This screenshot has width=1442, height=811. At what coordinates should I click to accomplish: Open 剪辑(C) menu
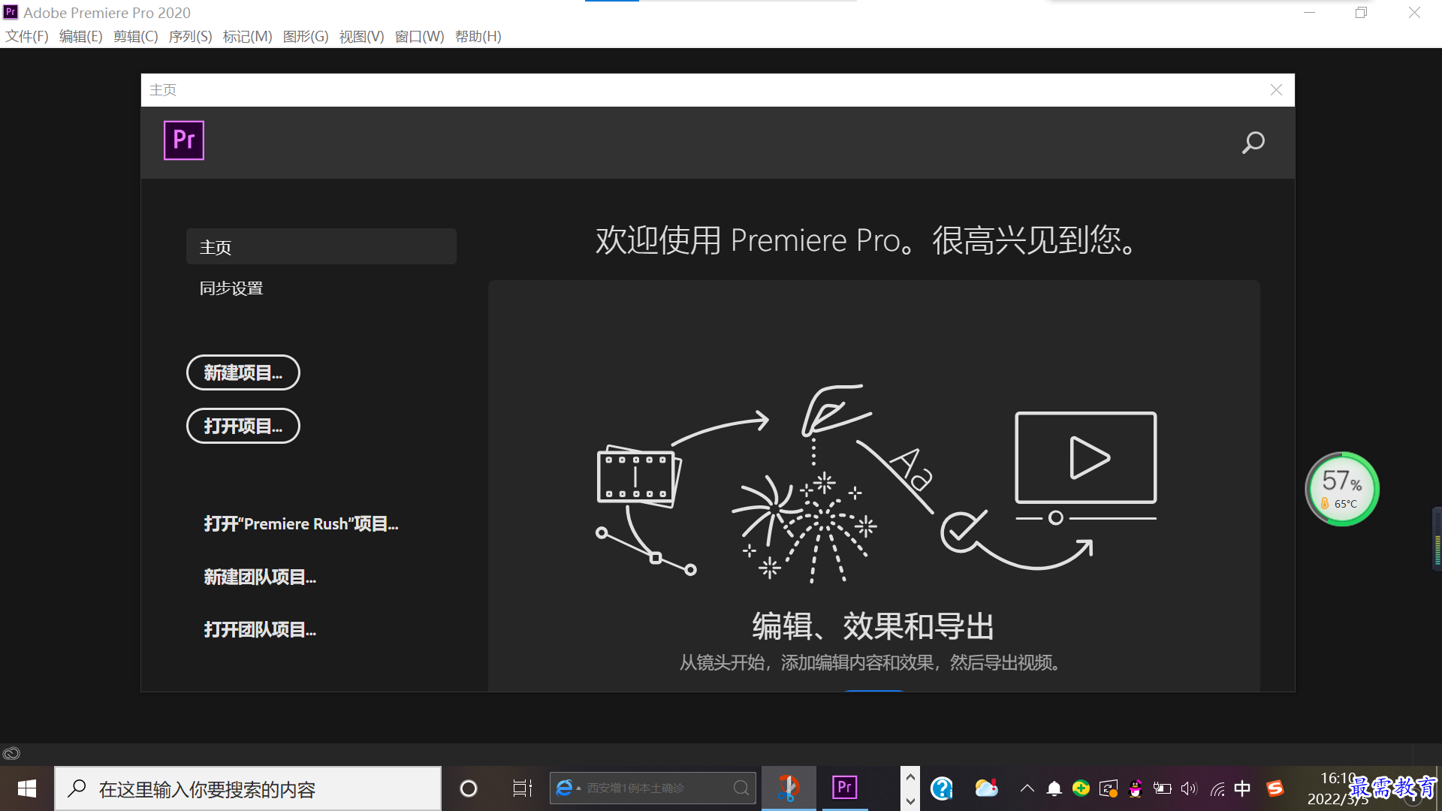(136, 36)
